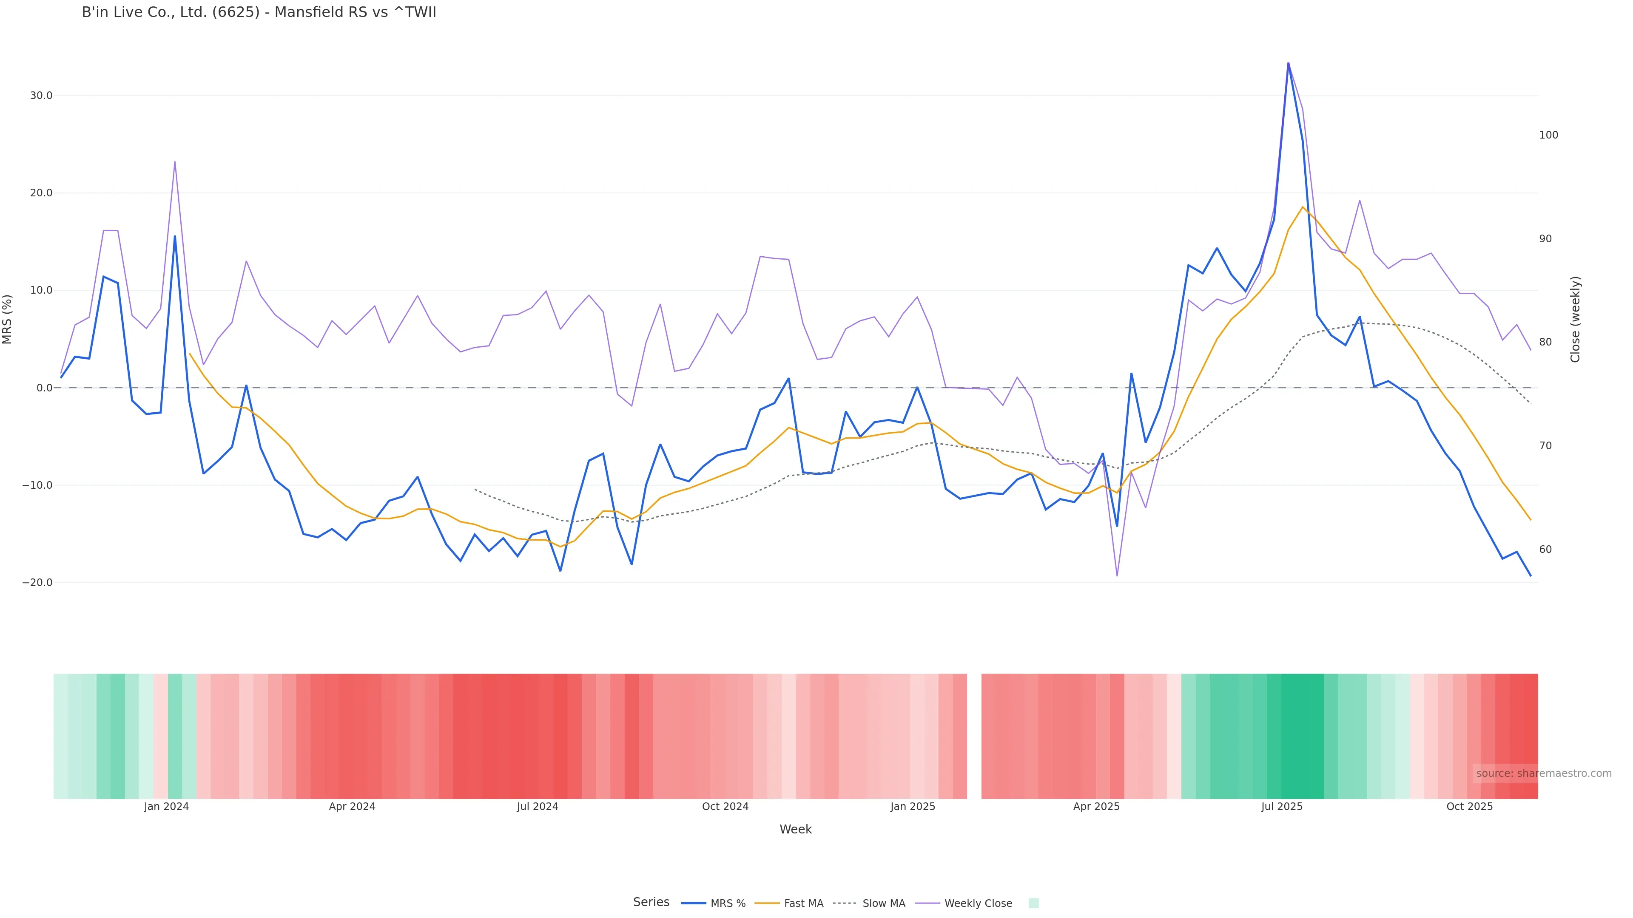Screen dimensions: 1633x918
Task: Click the Close (weekly) right axis title
Action: [1575, 319]
